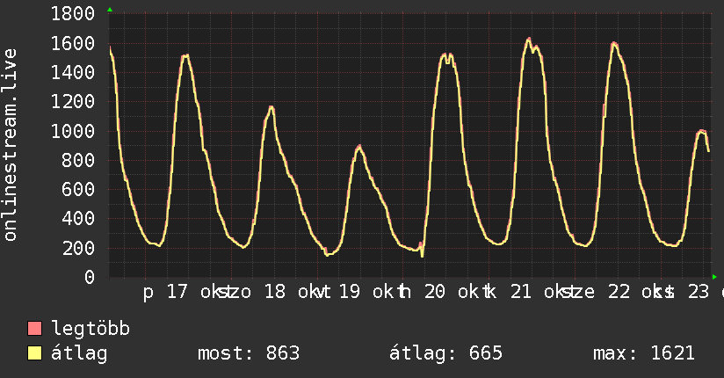Viewport: 724px width, 378px height.
Task: Click the pink legtöbb legend swatch
Action: point(34,329)
